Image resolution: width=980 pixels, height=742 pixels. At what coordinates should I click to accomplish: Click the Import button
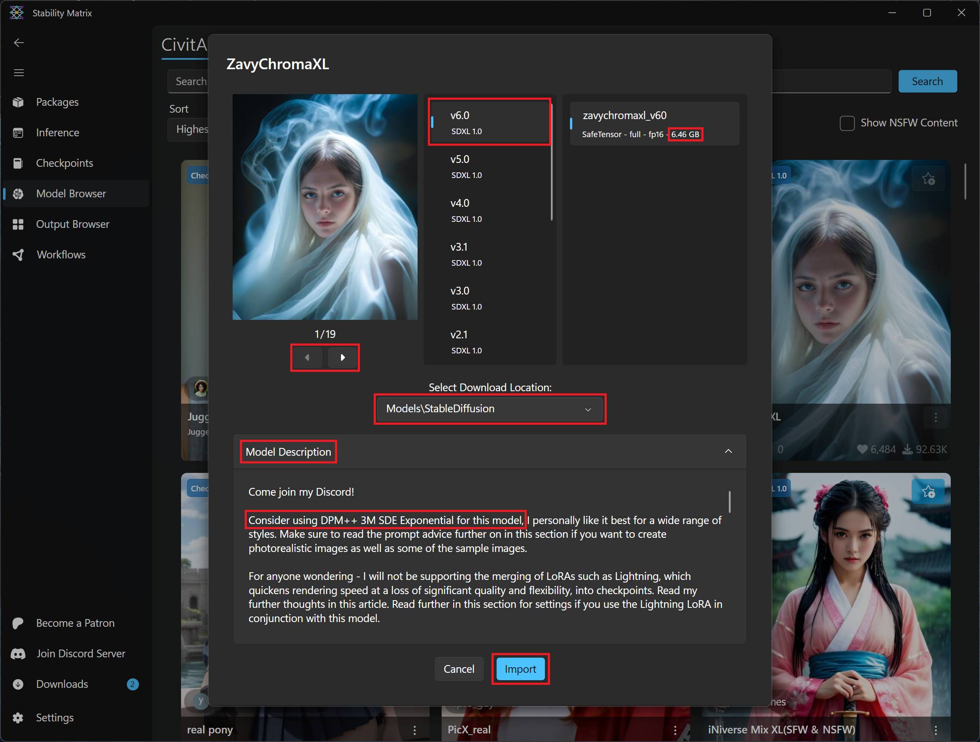tap(520, 669)
